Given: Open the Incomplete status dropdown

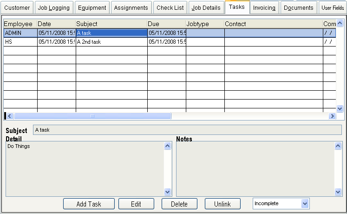Looking at the screenshot, I should pyautogui.click(x=305, y=203).
